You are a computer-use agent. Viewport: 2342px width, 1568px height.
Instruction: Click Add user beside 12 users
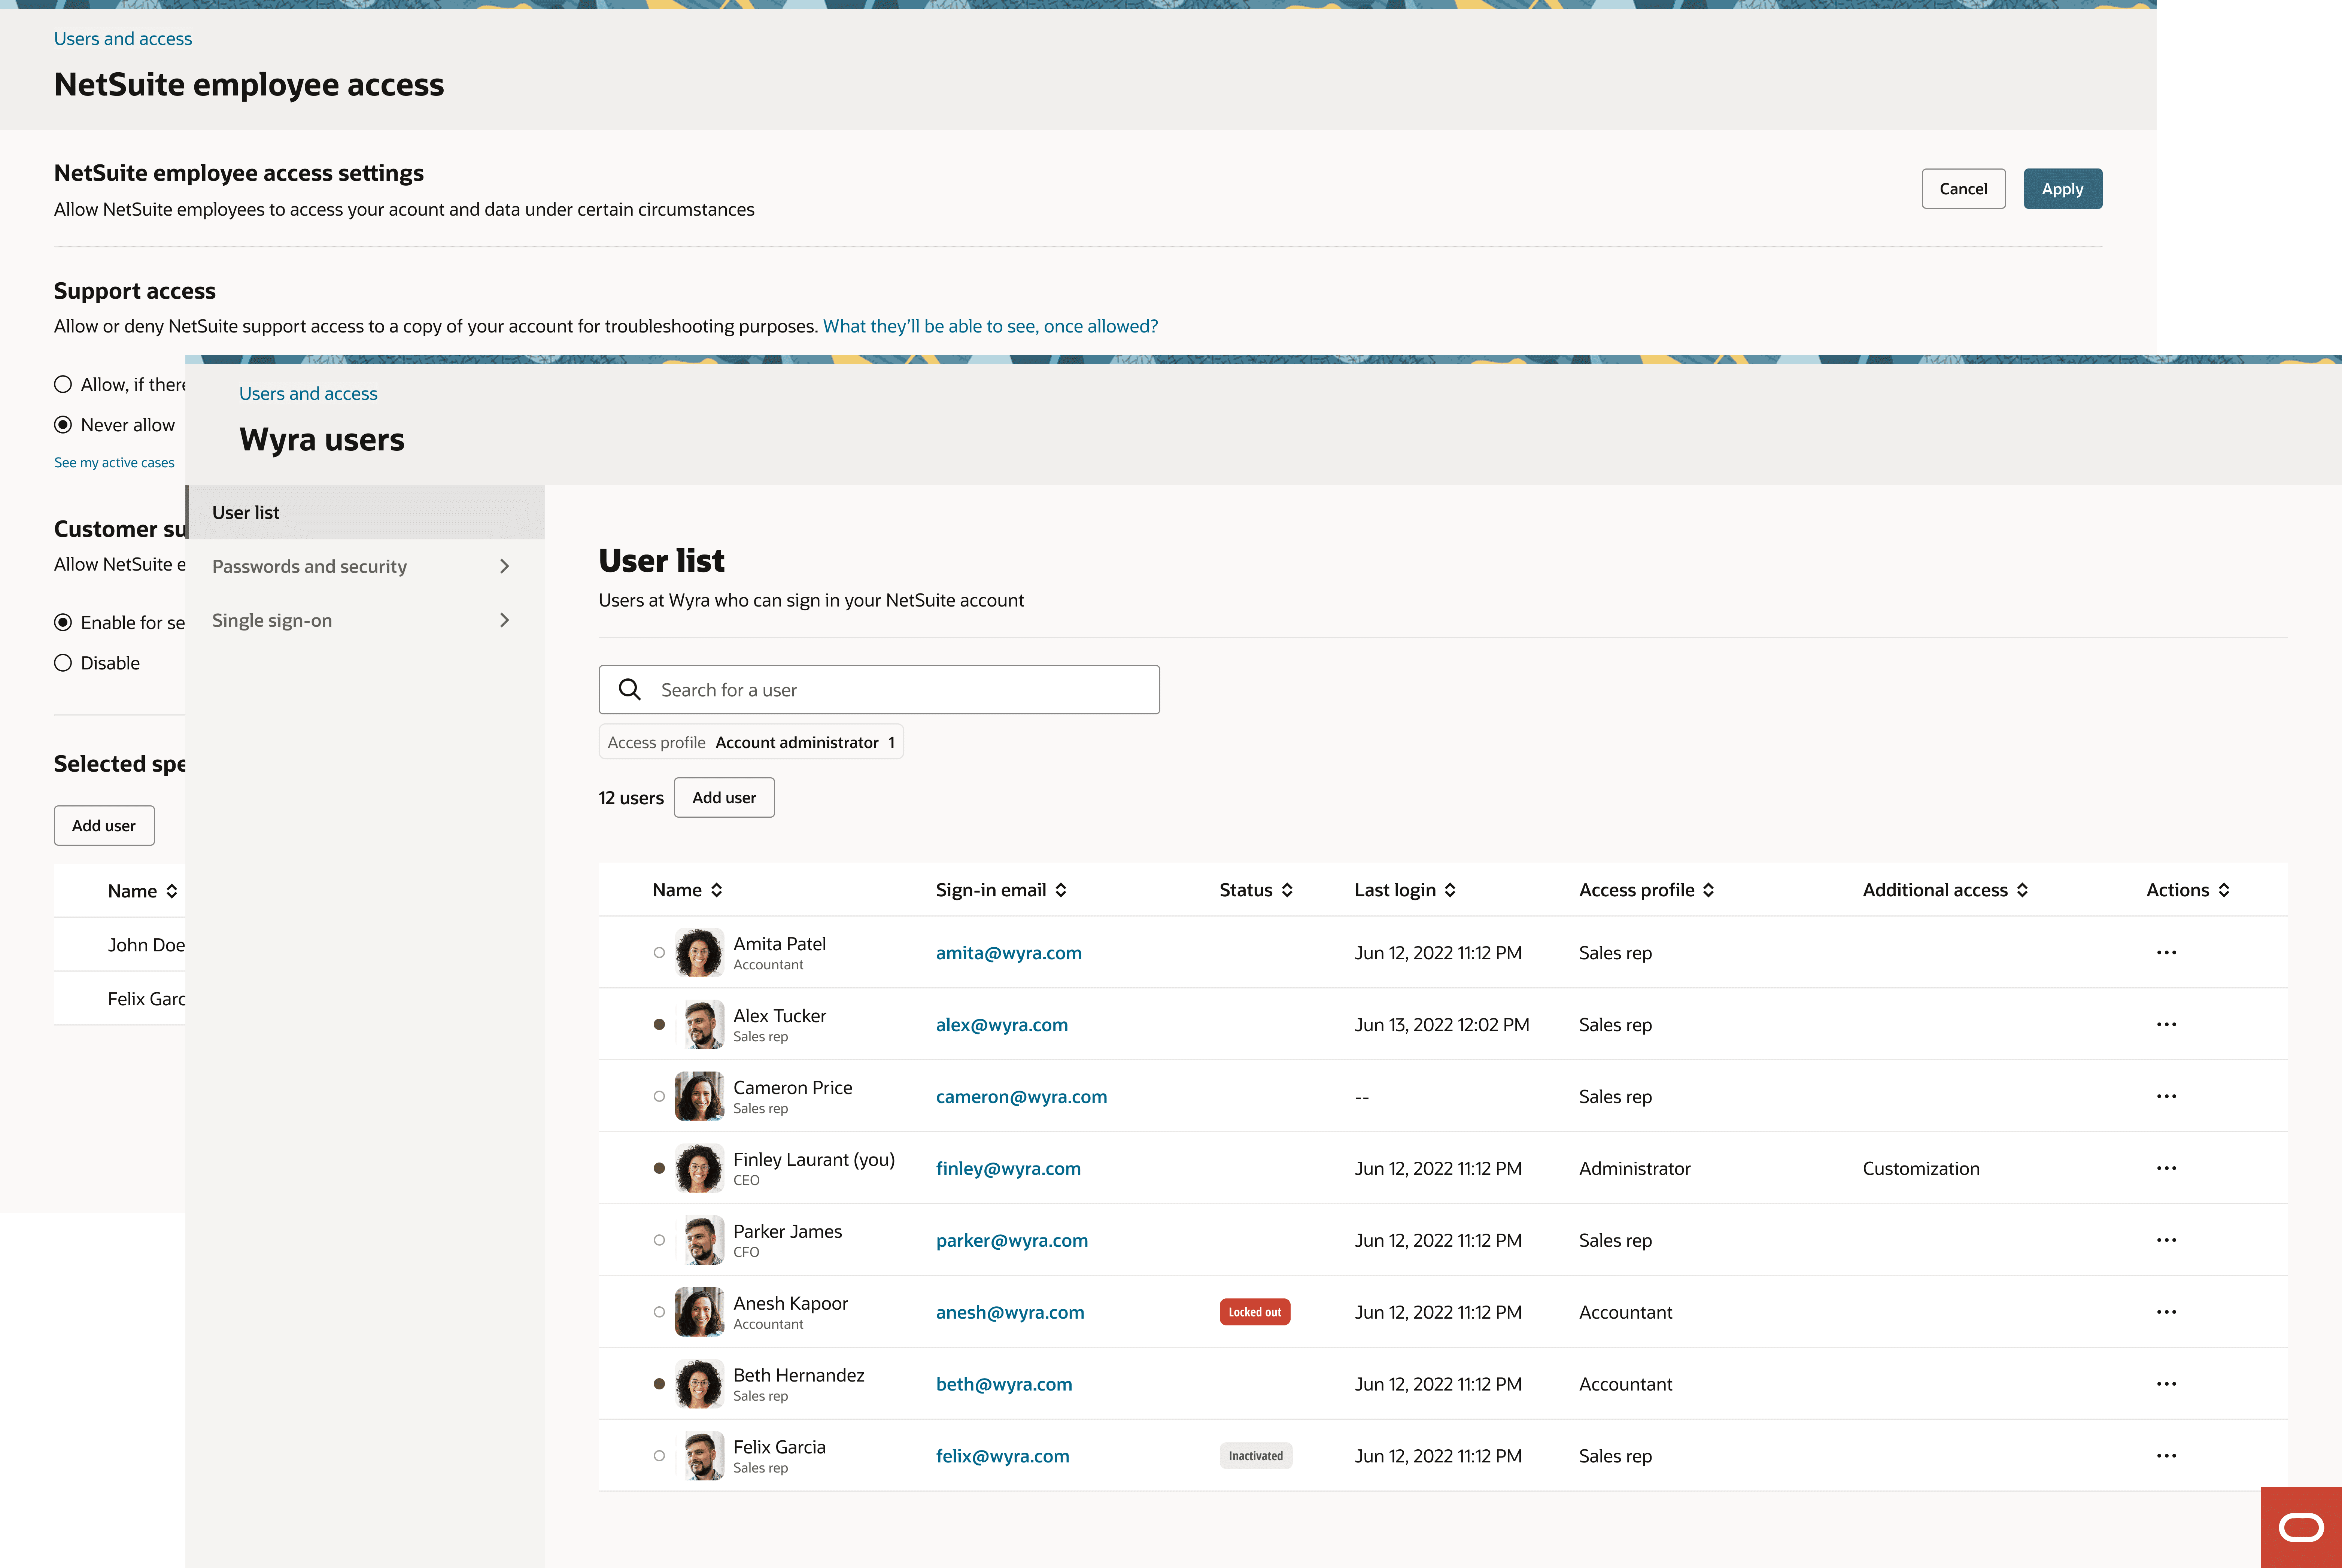[724, 797]
